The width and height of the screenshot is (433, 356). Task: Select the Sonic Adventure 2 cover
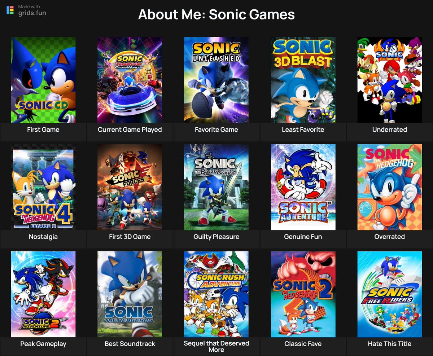click(43, 294)
